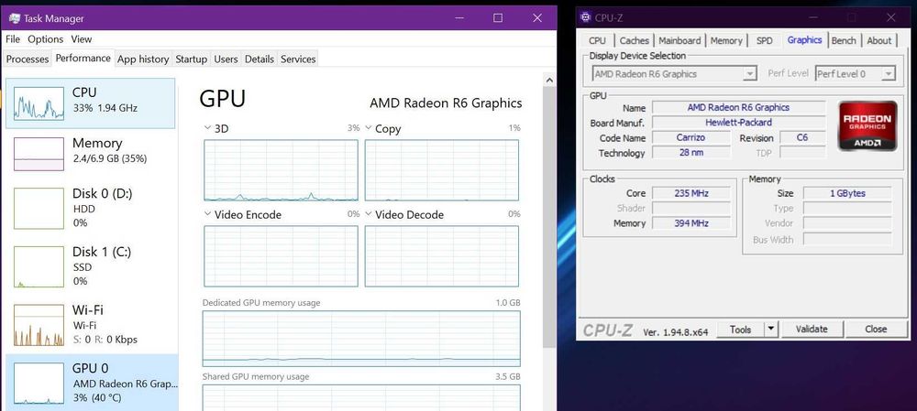The image size is (917, 411).
Task: Switch to the CPU tab in CPU-Z
Action: 597,40
